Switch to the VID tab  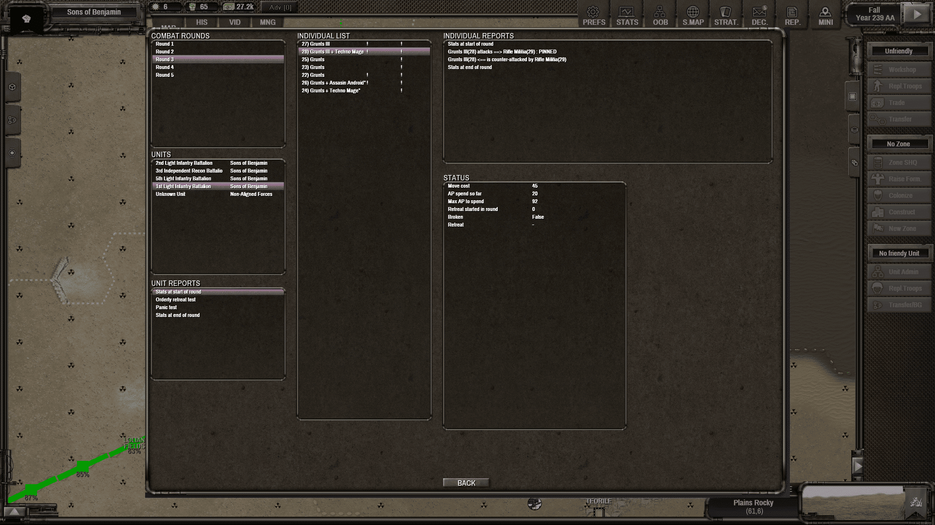click(235, 22)
